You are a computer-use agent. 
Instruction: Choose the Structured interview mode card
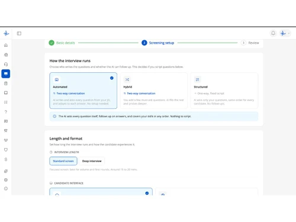224,91
